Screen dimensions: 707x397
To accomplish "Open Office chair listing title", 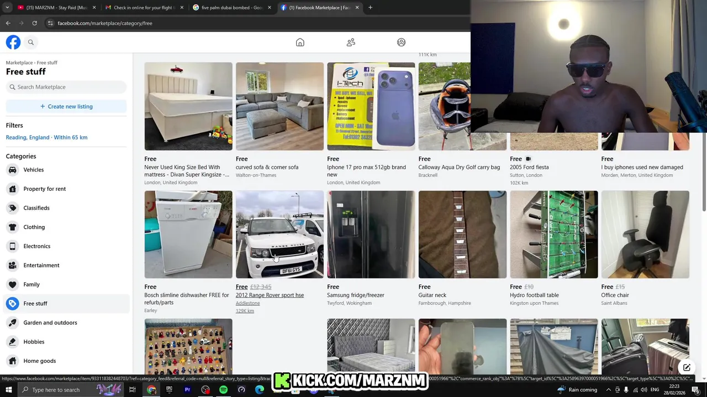I will click(x=615, y=295).
